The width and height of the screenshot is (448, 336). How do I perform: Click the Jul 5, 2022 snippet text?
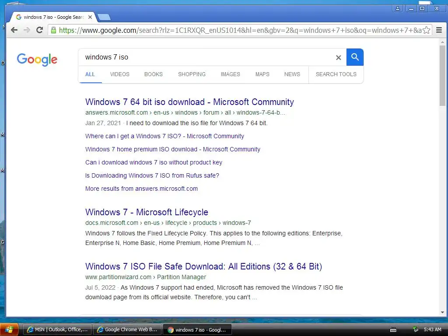pos(214,292)
